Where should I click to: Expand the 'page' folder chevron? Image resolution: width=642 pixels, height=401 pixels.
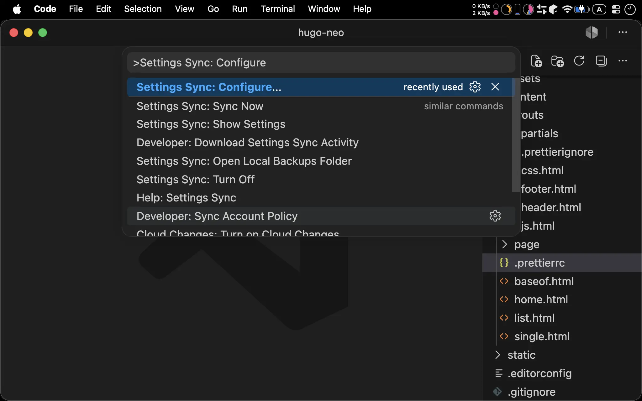(x=504, y=244)
